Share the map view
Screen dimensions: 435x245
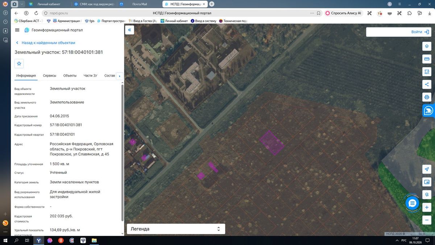tap(427, 85)
